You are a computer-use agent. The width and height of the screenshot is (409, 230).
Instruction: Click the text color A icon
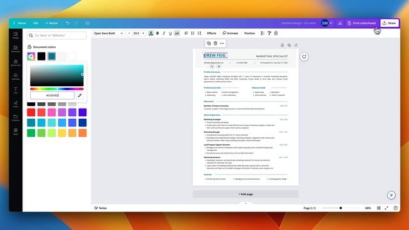(151, 33)
